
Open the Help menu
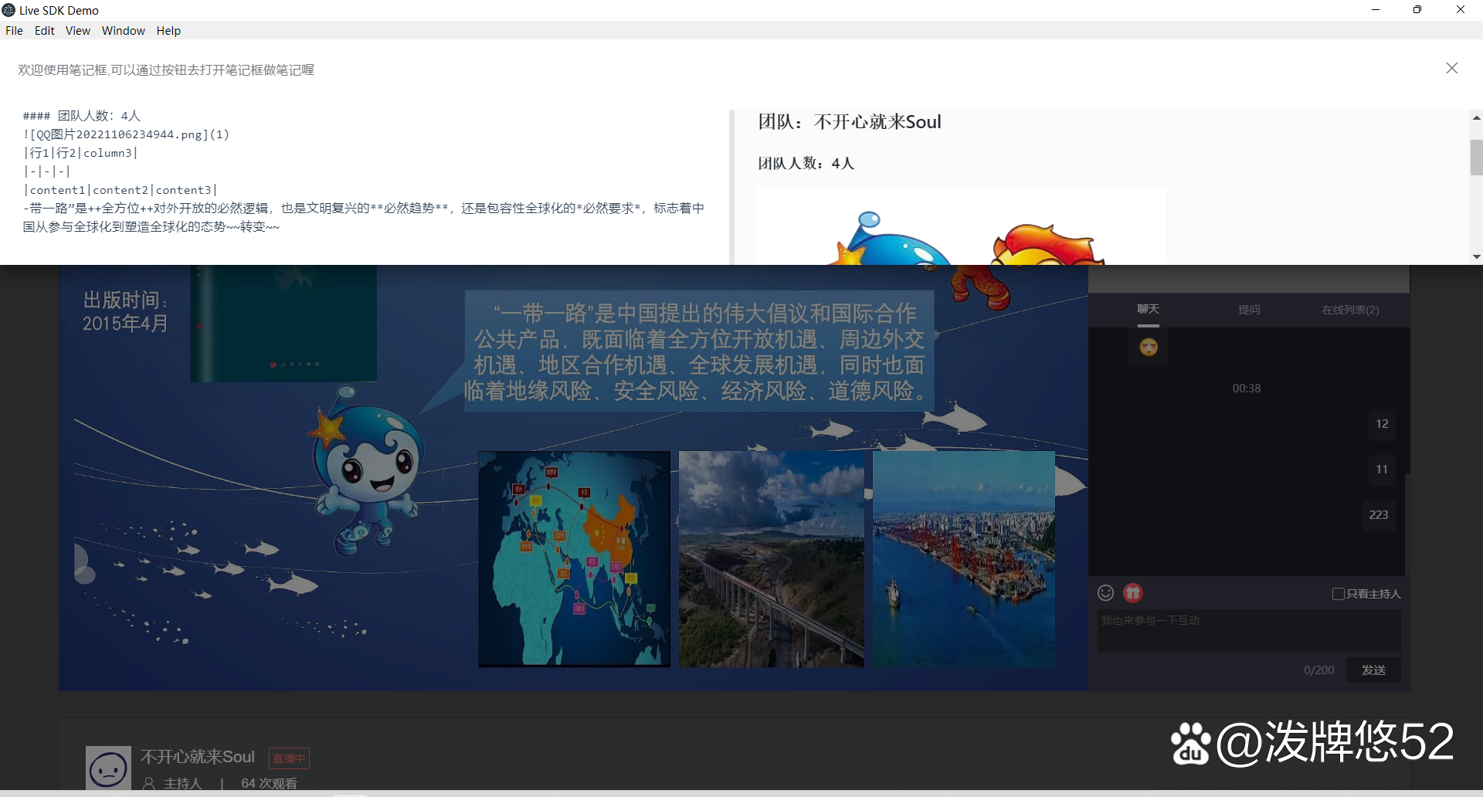168,31
